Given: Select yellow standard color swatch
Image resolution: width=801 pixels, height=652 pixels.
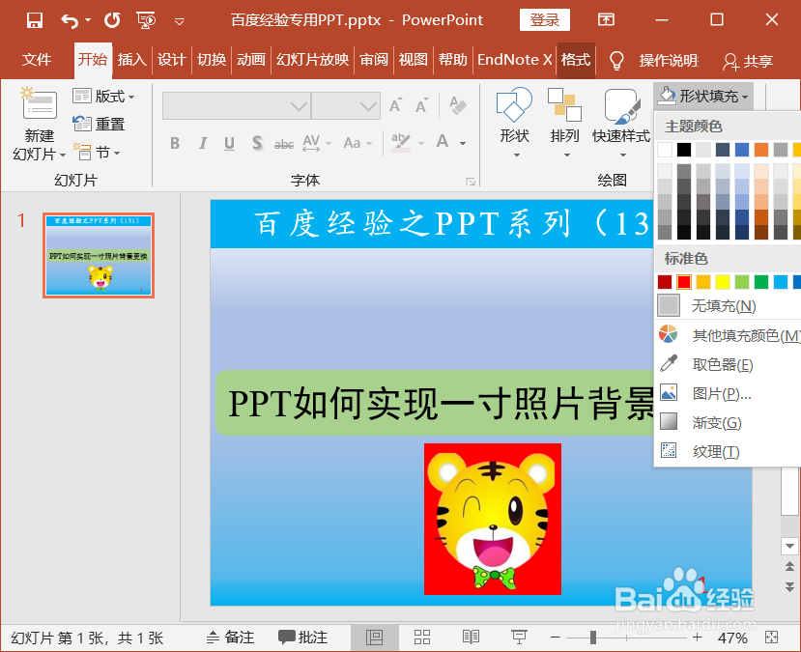Looking at the screenshot, I should click(x=723, y=282).
